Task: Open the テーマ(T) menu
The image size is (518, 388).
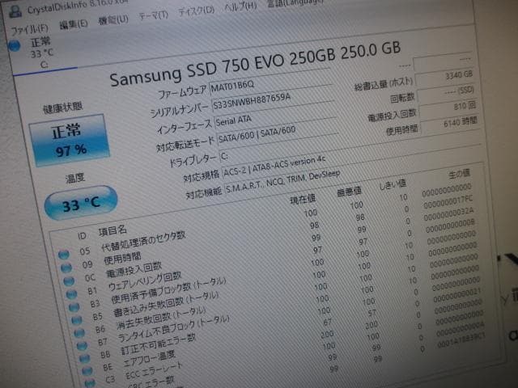Action: click(x=153, y=15)
